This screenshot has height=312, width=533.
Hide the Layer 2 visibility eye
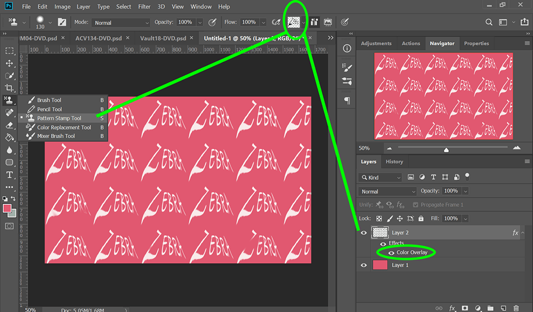364,233
